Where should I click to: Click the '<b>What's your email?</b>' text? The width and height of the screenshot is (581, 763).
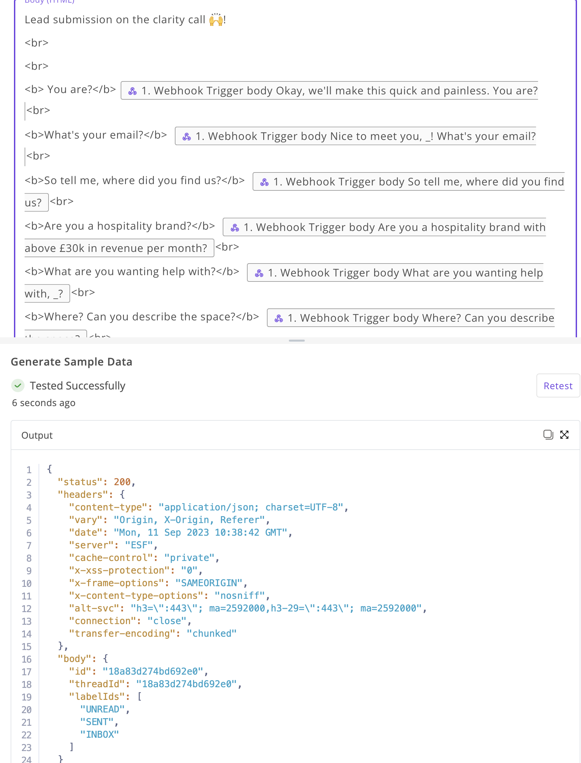click(x=96, y=135)
